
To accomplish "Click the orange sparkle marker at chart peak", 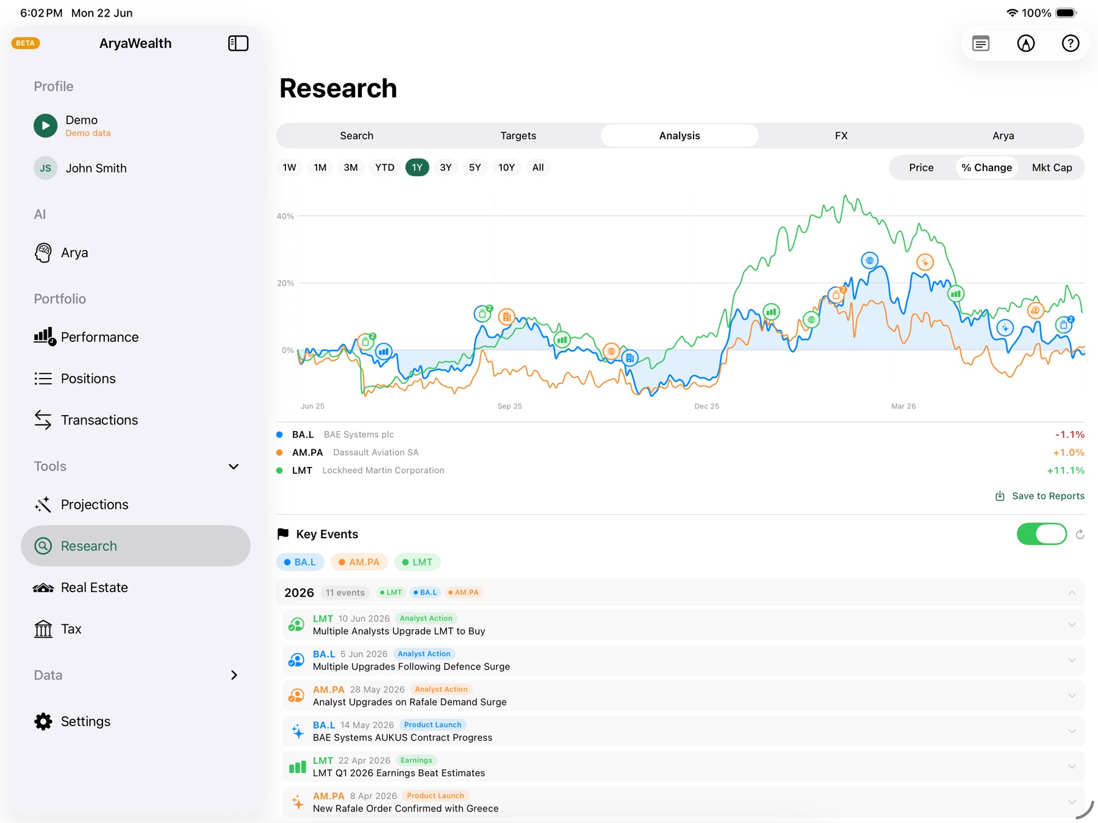I will click(925, 262).
